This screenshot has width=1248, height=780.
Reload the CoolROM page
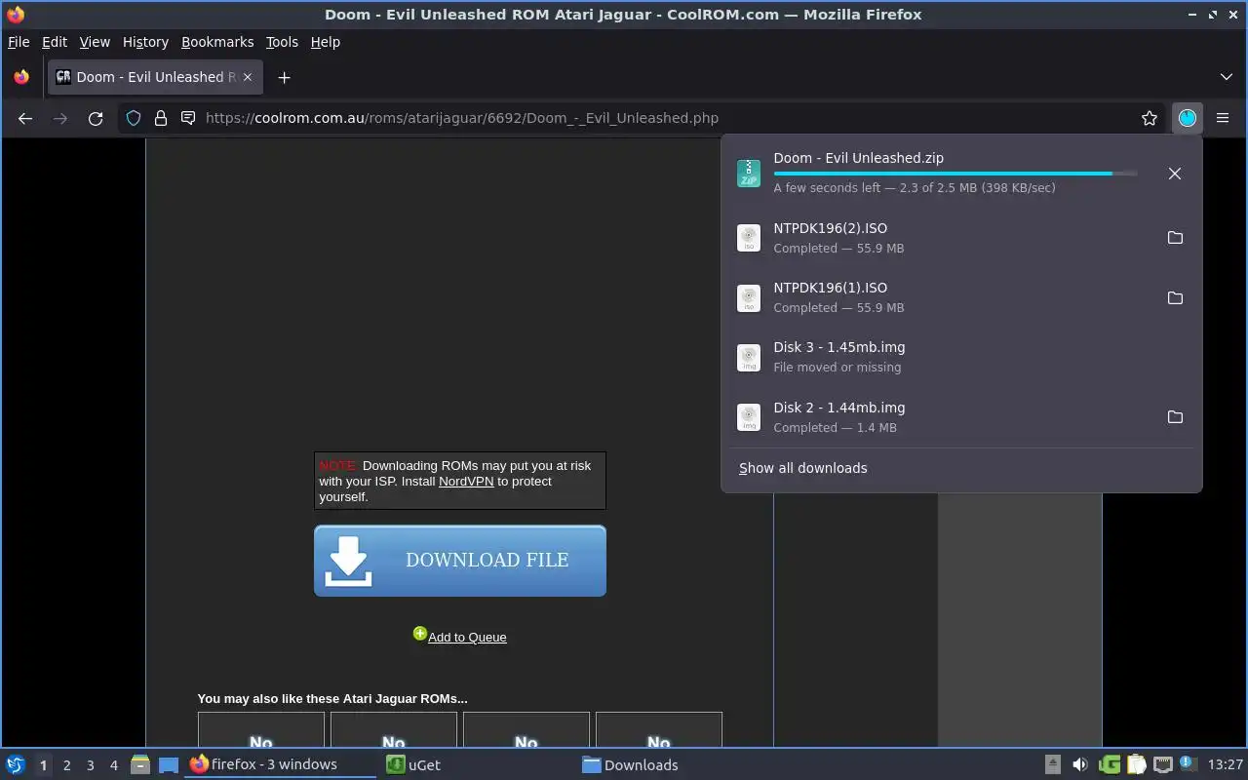pos(96,118)
